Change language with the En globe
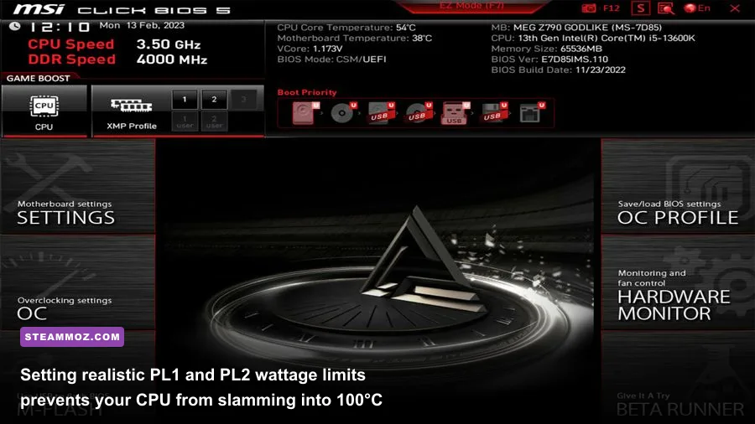Image resolution: width=755 pixels, height=424 pixels. [x=697, y=8]
